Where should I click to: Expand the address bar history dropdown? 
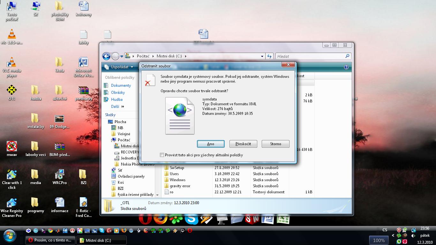click(x=262, y=56)
